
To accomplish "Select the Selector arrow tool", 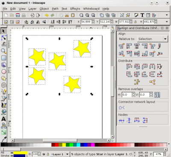I will pyautogui.click(x=4, y=31).
